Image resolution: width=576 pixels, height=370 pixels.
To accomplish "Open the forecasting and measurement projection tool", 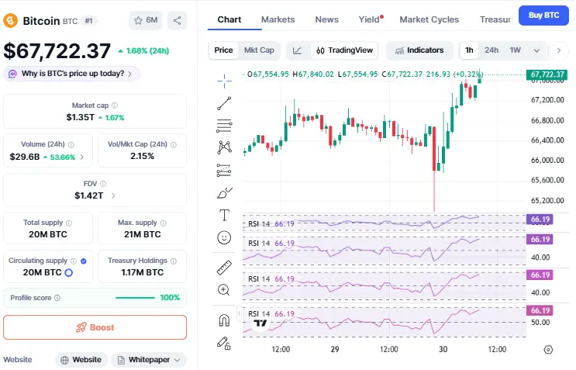I will pos(224,170).
